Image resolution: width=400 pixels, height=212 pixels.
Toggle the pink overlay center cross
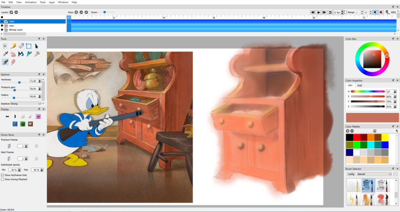(38, 116)
